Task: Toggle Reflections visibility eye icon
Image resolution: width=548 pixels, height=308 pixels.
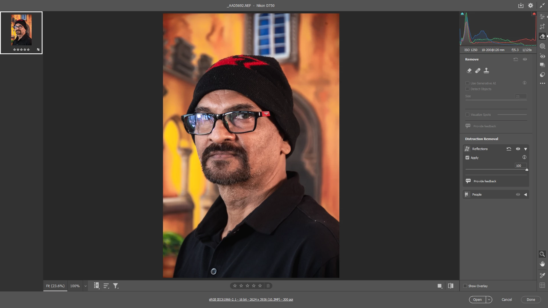Action: tap(518, 149)
